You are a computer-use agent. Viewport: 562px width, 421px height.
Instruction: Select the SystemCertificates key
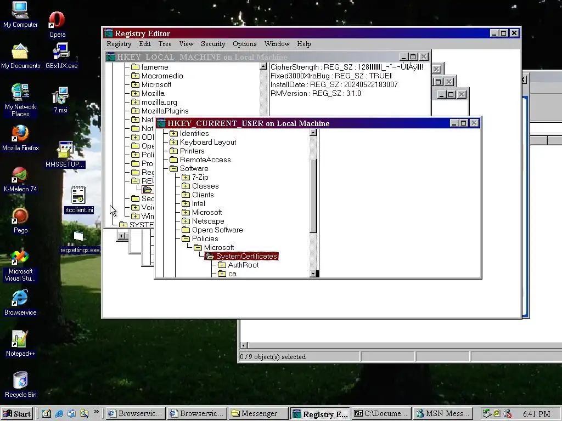[246, 257]
